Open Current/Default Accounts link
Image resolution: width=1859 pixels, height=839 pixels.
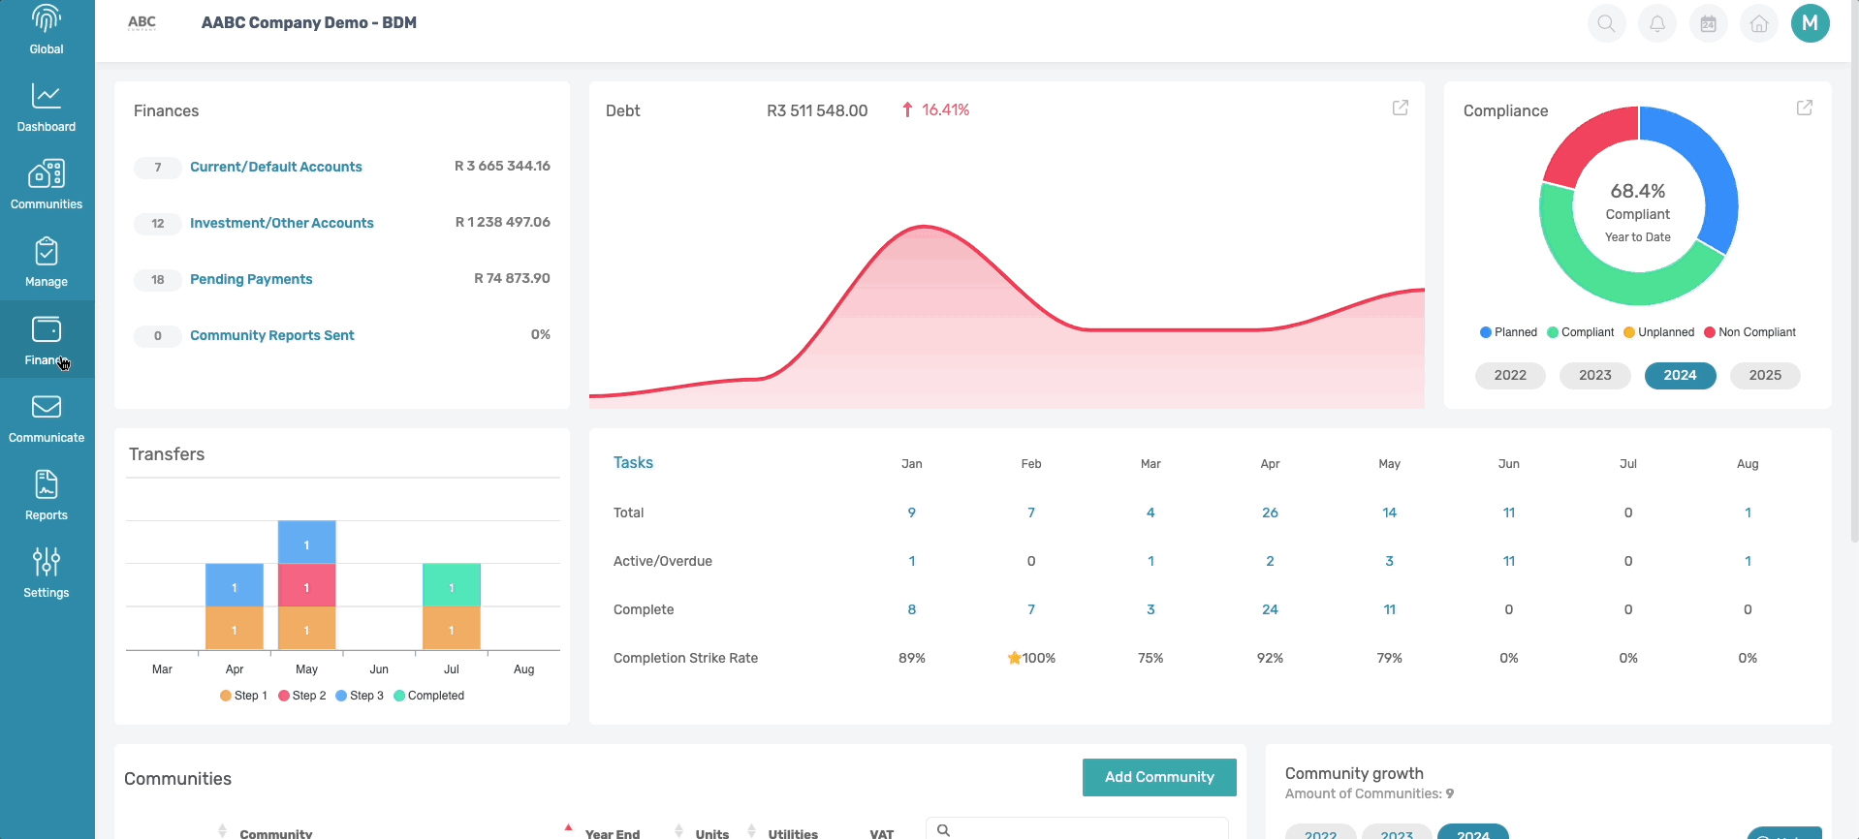pyautogui.click(x=276, y=167)
